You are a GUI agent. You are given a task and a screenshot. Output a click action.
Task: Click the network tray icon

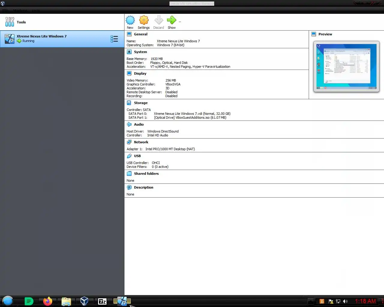click(x=338, y=301)
